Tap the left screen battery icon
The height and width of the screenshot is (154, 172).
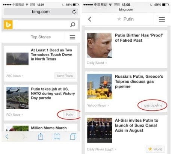tap(76, 5)
